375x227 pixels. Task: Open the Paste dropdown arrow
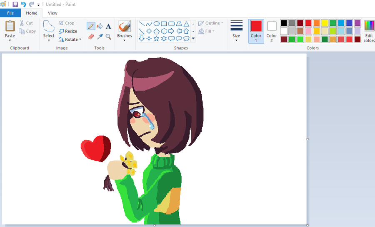10,40
